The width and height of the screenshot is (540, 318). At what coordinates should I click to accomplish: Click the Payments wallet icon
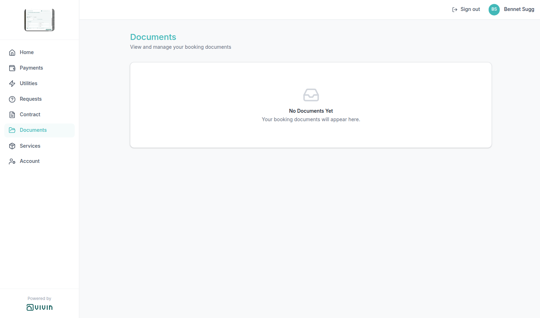click(x=12, y=68)
